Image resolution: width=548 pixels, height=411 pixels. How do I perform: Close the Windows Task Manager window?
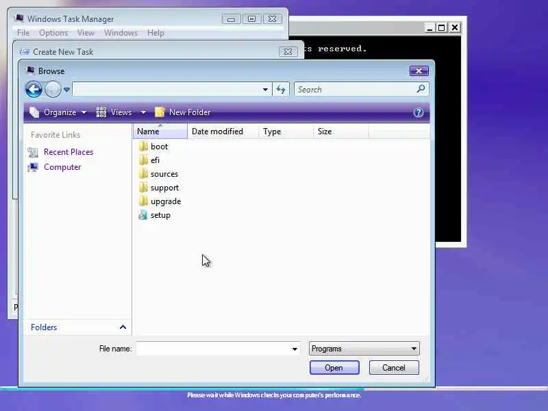point(272,19)
